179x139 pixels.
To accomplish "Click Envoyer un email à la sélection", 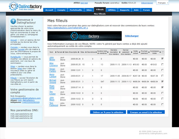I will point(146,112).
